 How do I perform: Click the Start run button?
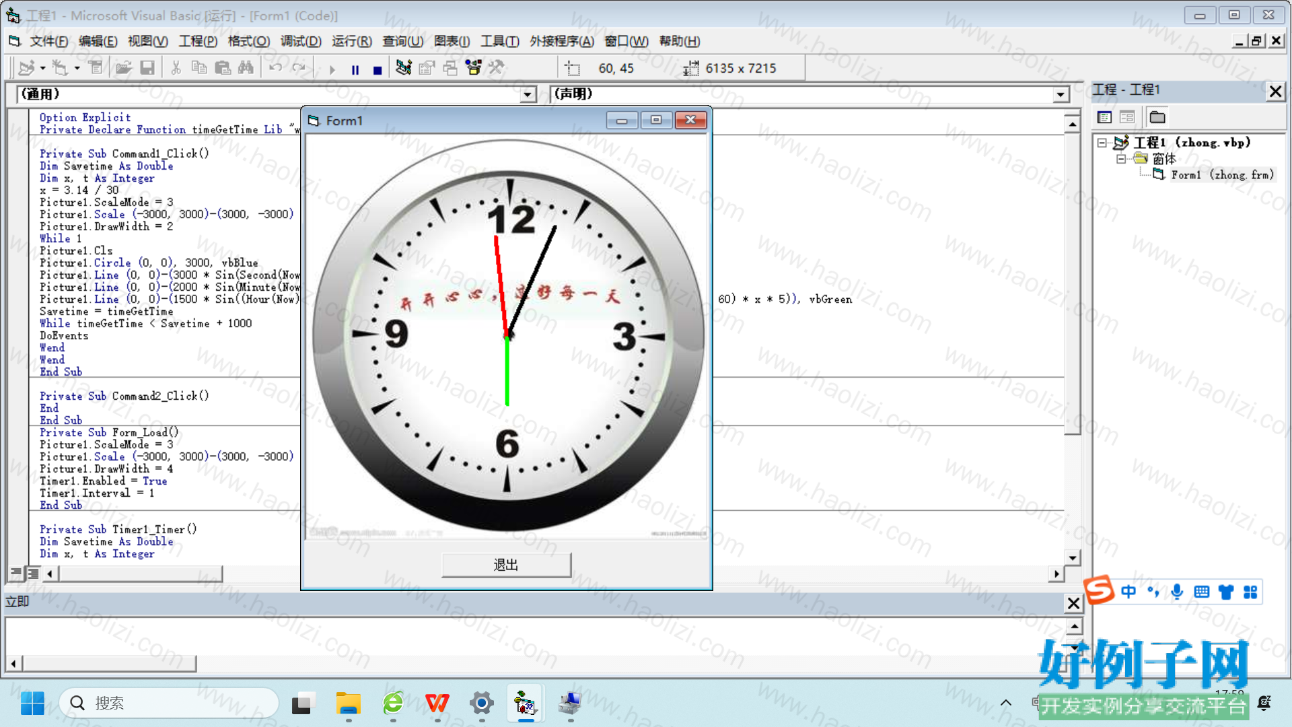pos(332,69)
